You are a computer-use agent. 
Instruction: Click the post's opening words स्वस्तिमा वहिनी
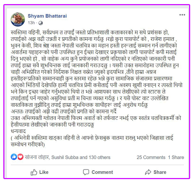(x=26, y=32)
